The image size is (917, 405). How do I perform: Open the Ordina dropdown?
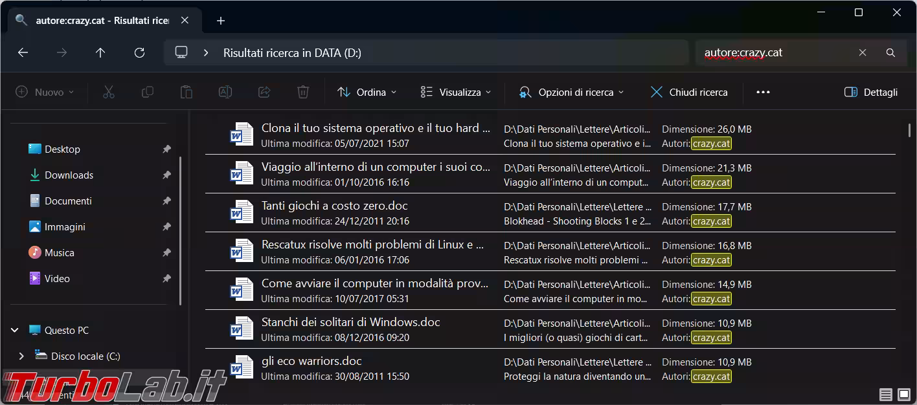coord(367,93)
